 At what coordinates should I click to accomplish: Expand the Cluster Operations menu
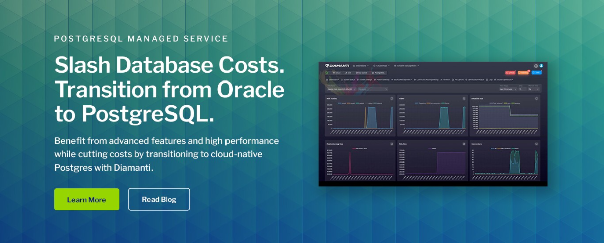click(x=504, y=80)
